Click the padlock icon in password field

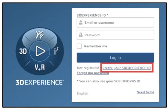(x=81, y=35)
